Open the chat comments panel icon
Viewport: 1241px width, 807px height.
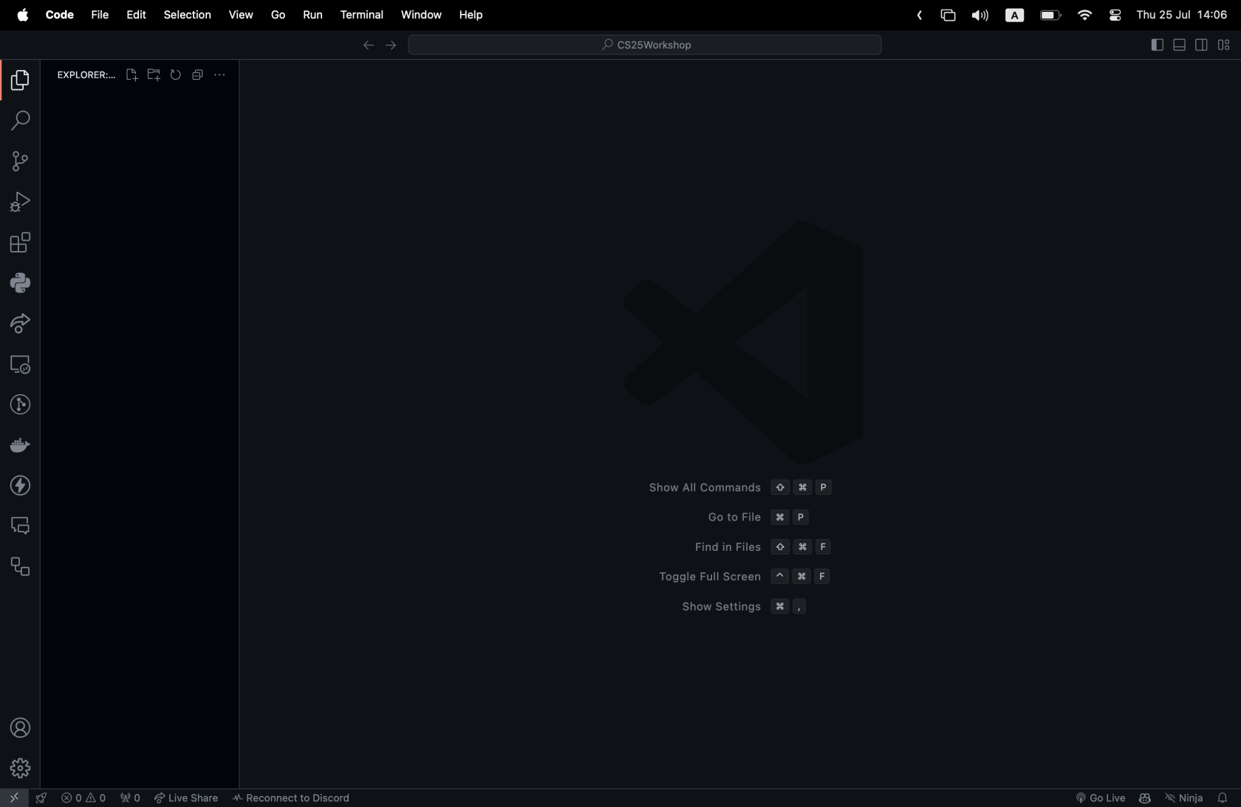pyautogui.click(x=20, y=526)
